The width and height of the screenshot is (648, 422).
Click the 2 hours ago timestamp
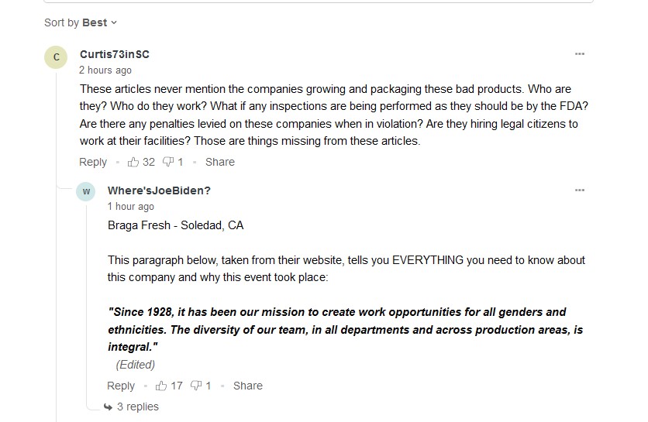click(x=105, y=70)
